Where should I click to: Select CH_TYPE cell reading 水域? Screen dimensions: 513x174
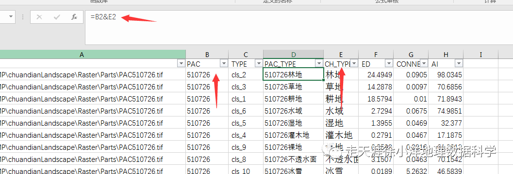click(x=341, y=111)
